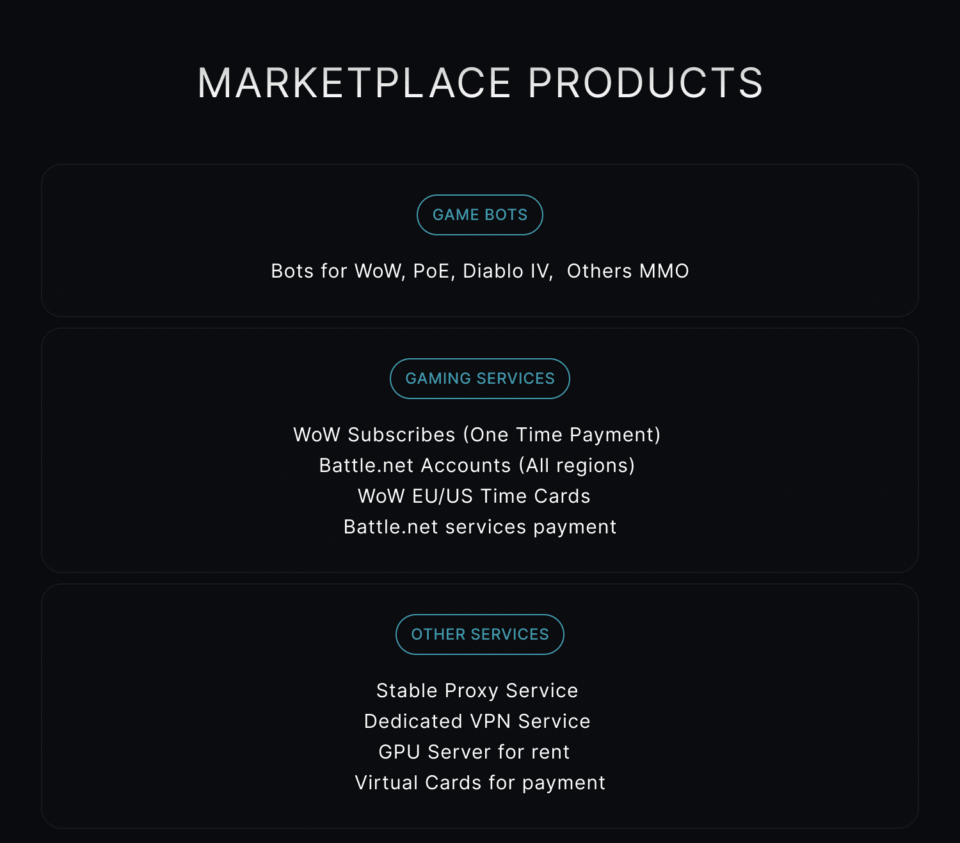Image resolution: width=960 pixels, height=843 pixels.
Task: Click Bots for WoW, PoE, Diablo IV text
Action: [x=412, y=271]
